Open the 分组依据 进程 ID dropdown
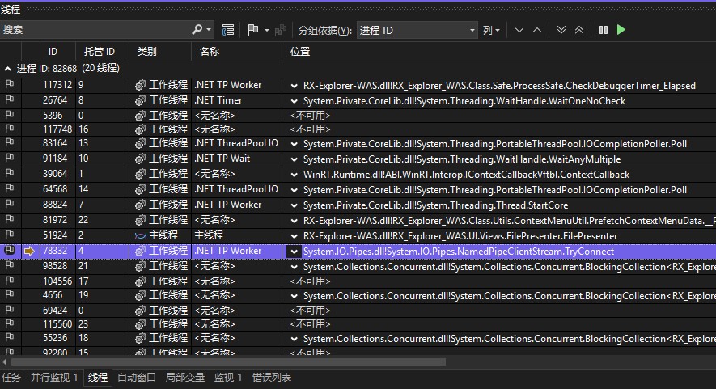The image size is (716, 389). point(417,30)
